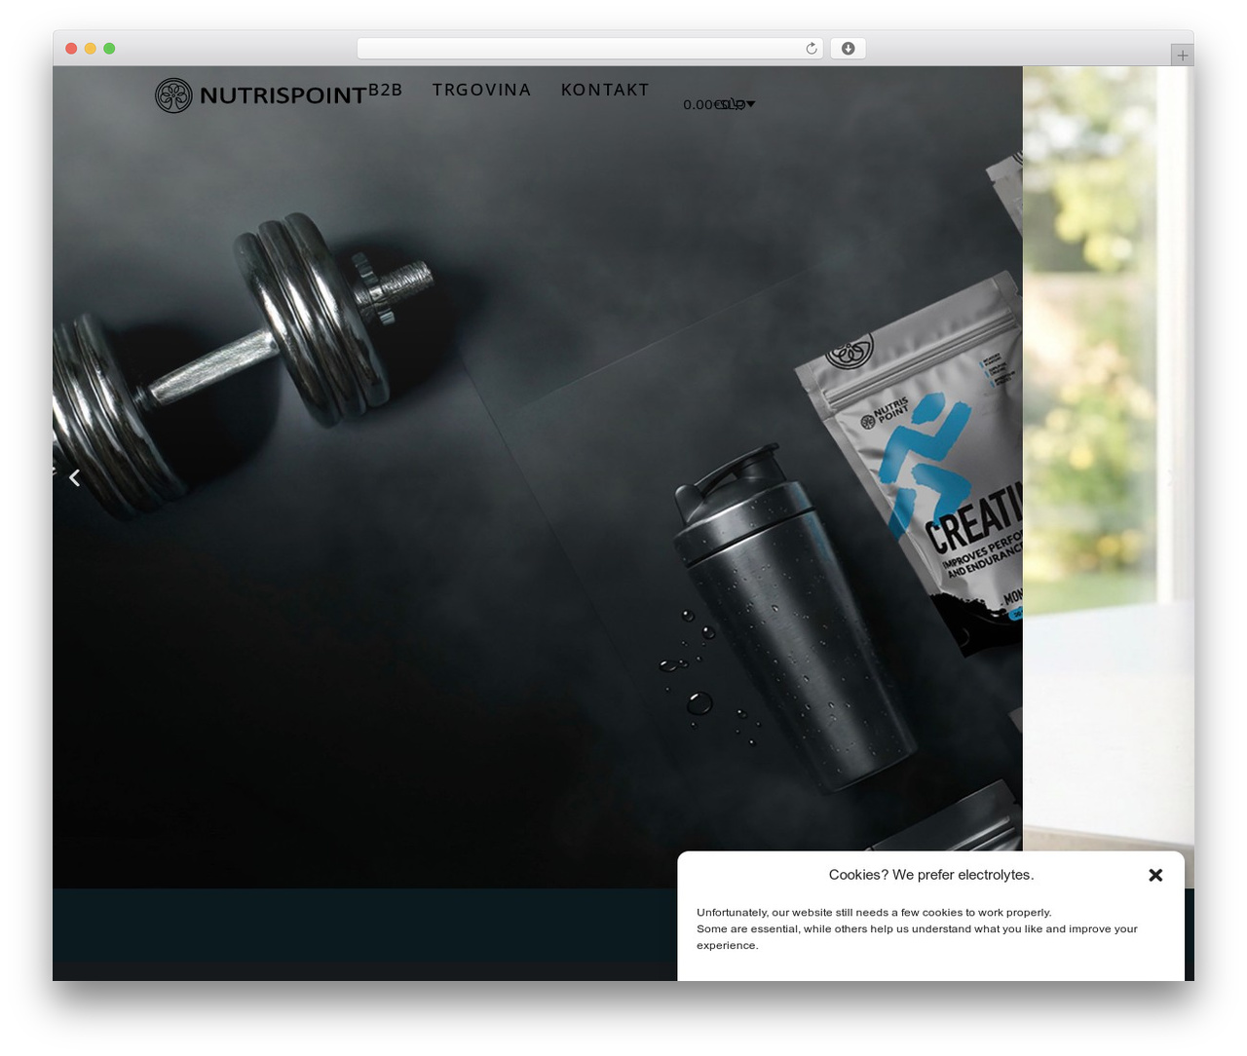
Task: Click the yellow minimize window button
Action: click(x=90, y=49)
